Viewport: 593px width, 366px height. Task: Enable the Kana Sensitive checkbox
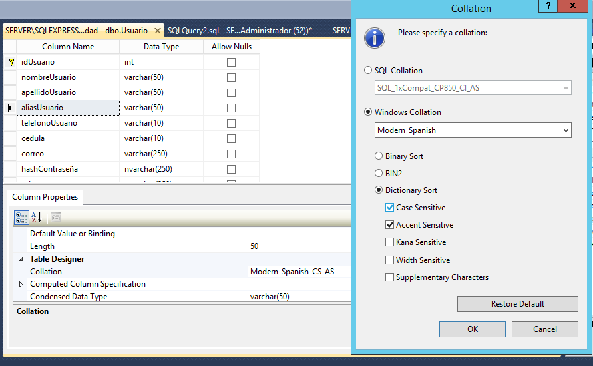(389, 242)
